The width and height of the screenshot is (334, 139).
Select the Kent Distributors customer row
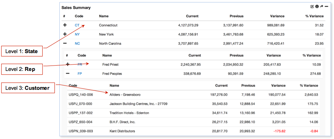[193, 131]
